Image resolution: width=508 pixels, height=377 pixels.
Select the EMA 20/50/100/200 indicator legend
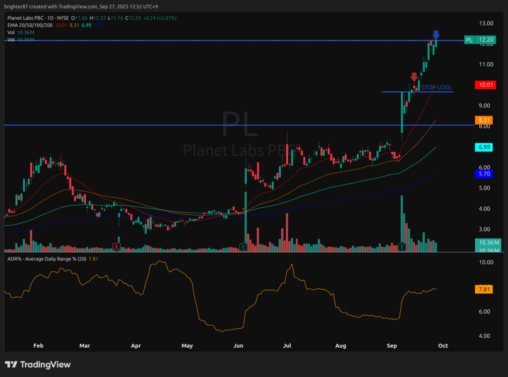30,25
